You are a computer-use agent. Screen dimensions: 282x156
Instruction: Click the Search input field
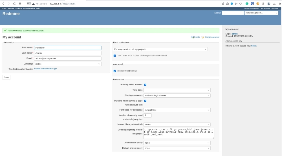click(x=233, y=13)
